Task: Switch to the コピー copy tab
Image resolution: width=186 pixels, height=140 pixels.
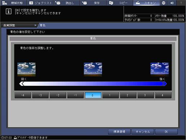Action: 120,3
